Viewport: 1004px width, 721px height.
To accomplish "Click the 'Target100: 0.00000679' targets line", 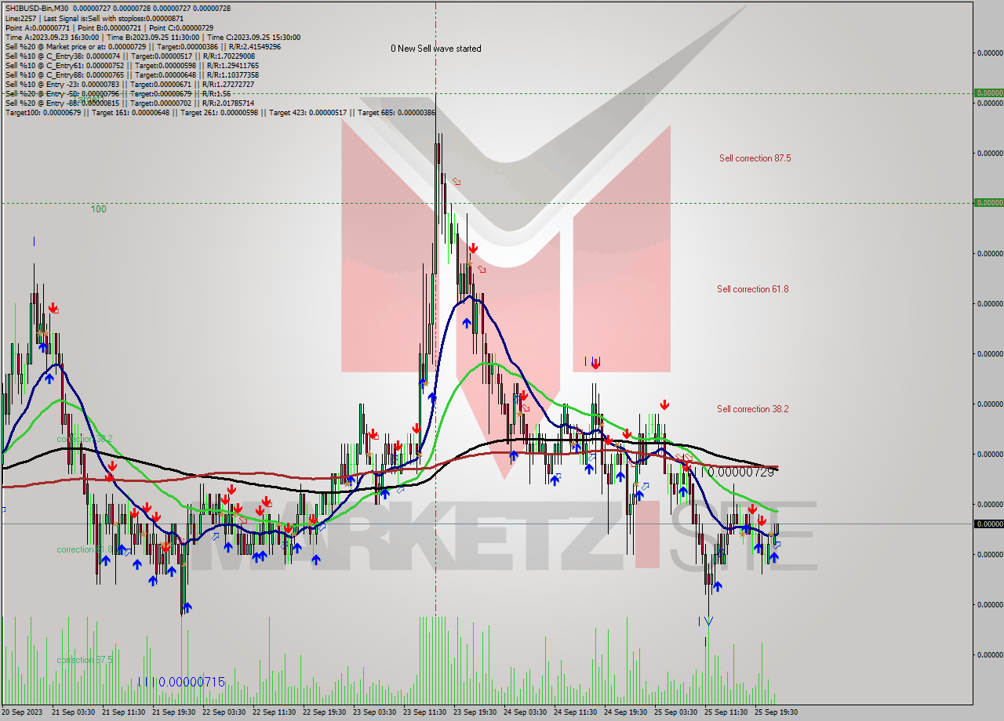I will tap(220, 112).
